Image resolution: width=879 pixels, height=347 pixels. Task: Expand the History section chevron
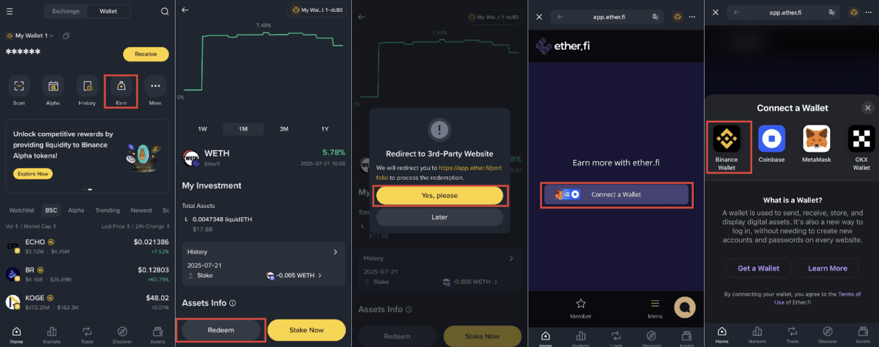336,252
